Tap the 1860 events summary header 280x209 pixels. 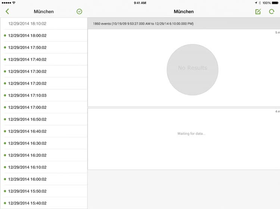click(x=143, y=24)
